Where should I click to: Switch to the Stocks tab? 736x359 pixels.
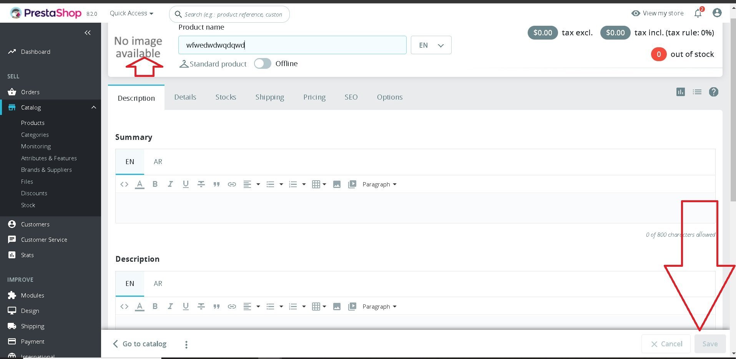[x=226, y=97]
